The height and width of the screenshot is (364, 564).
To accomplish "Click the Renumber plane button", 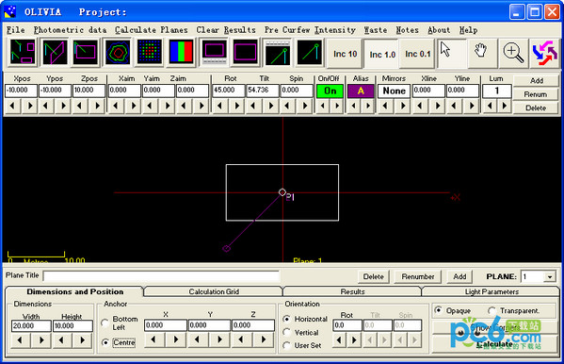I will 418,276.
